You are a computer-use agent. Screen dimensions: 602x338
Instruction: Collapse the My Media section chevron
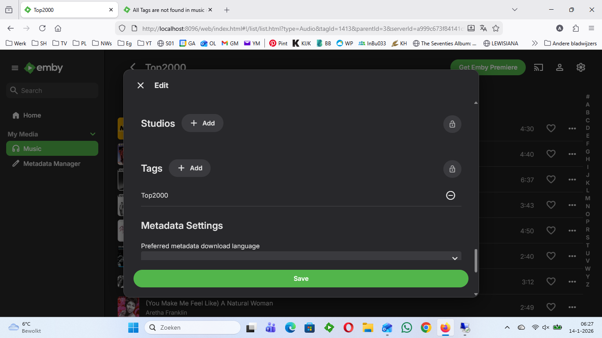click(93, 134)
